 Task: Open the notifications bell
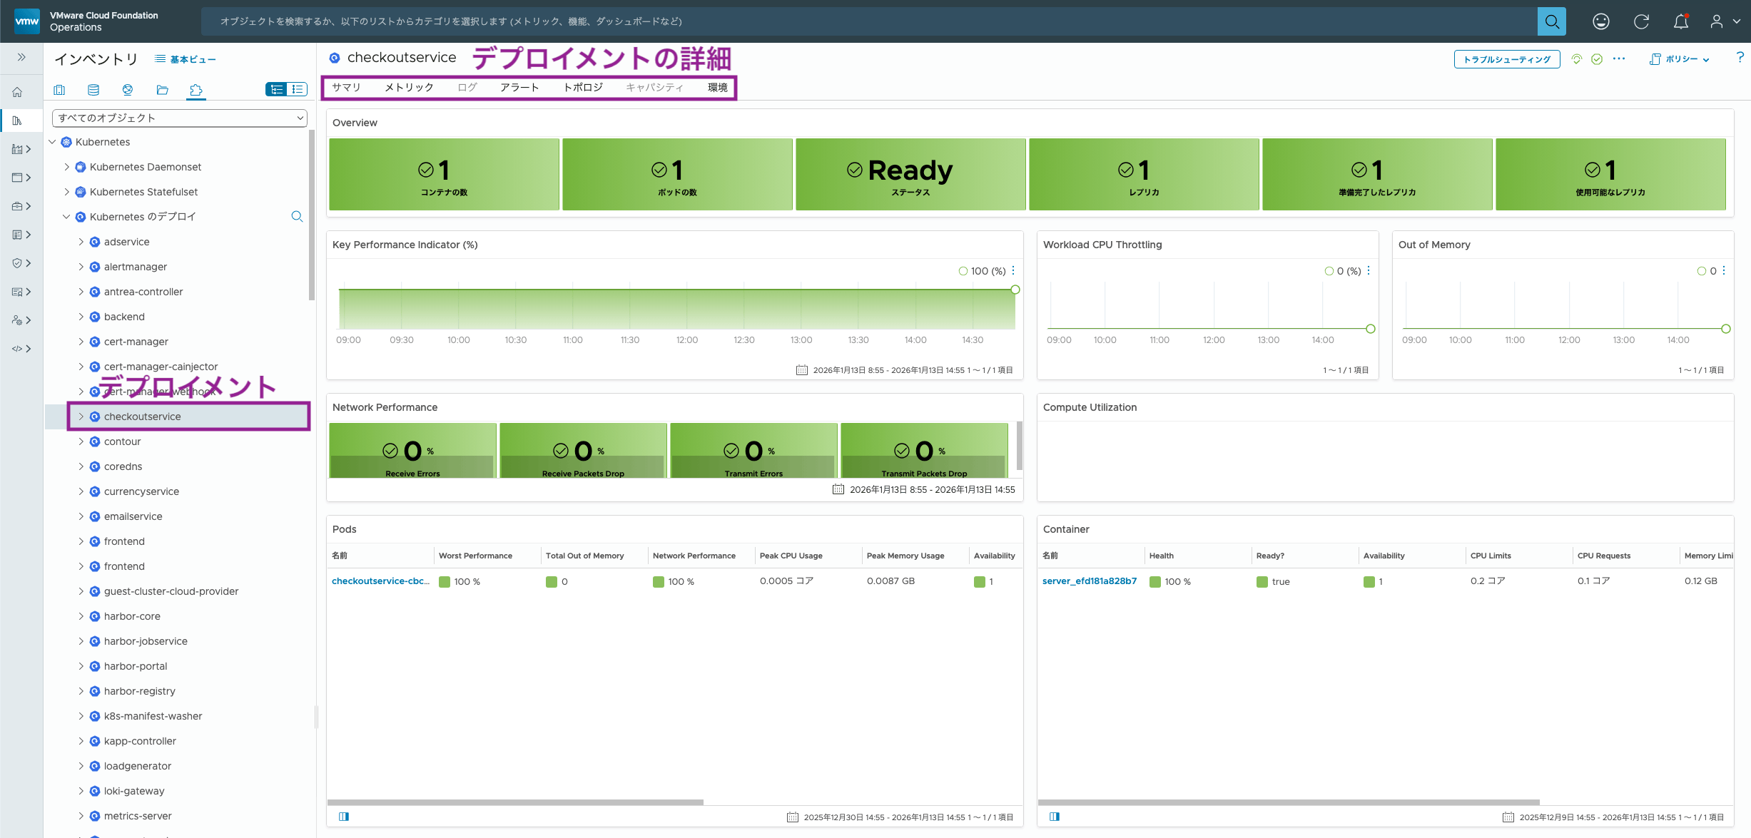click(1681, 21)
